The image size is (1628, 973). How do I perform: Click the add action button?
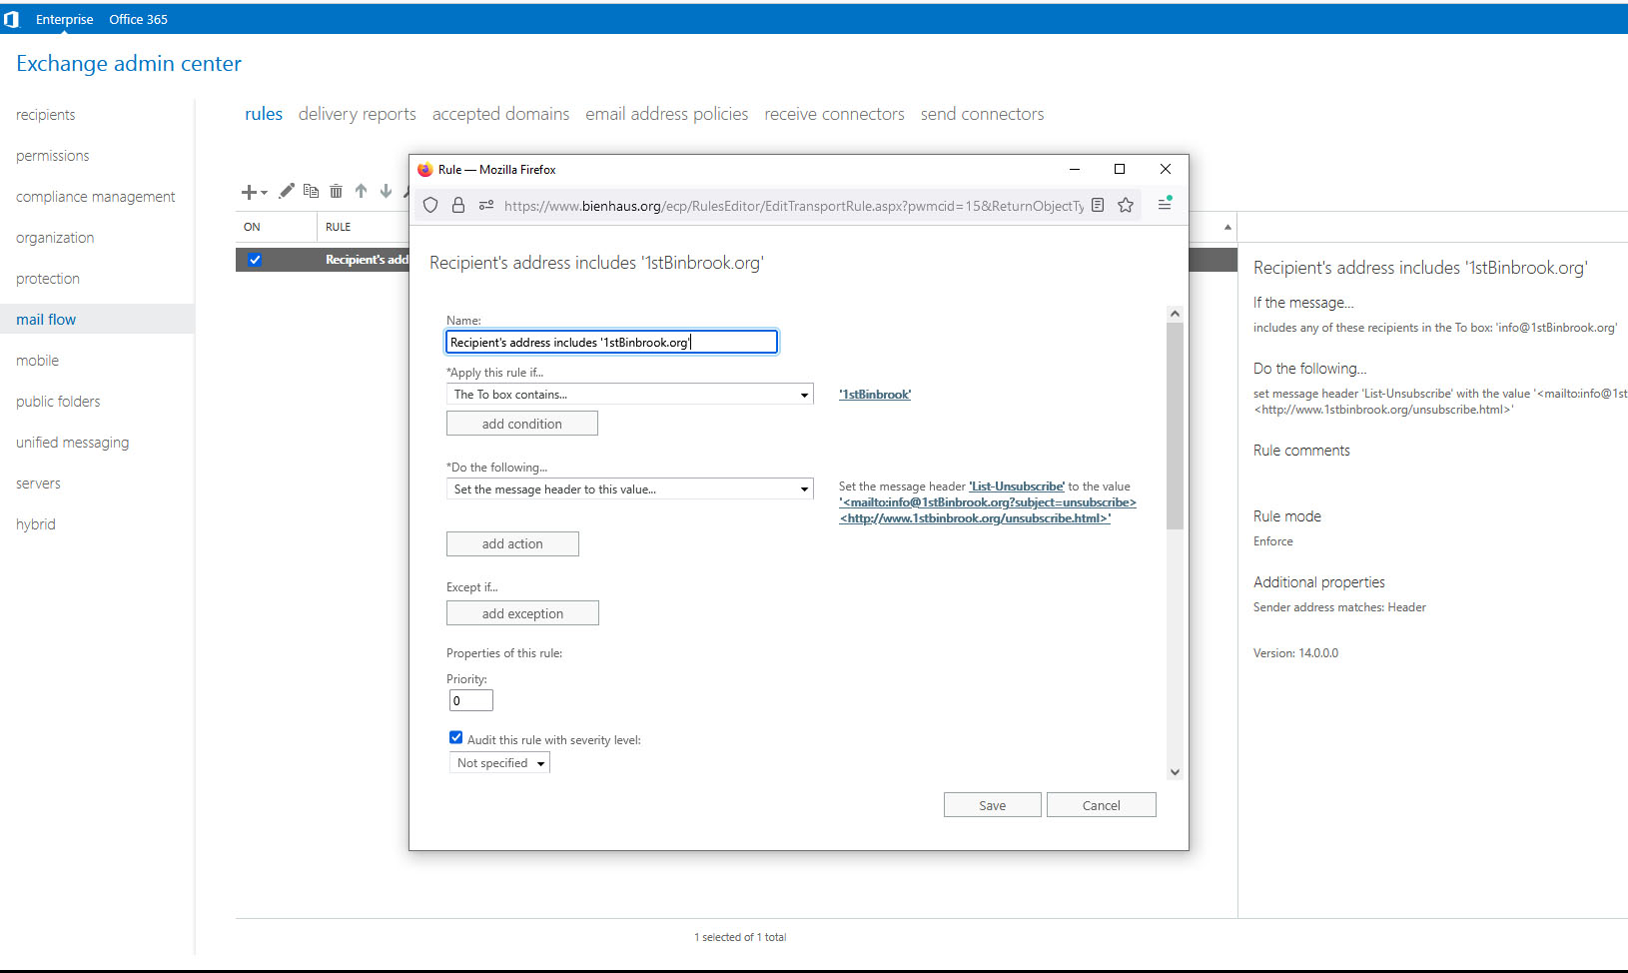point(512,543)
